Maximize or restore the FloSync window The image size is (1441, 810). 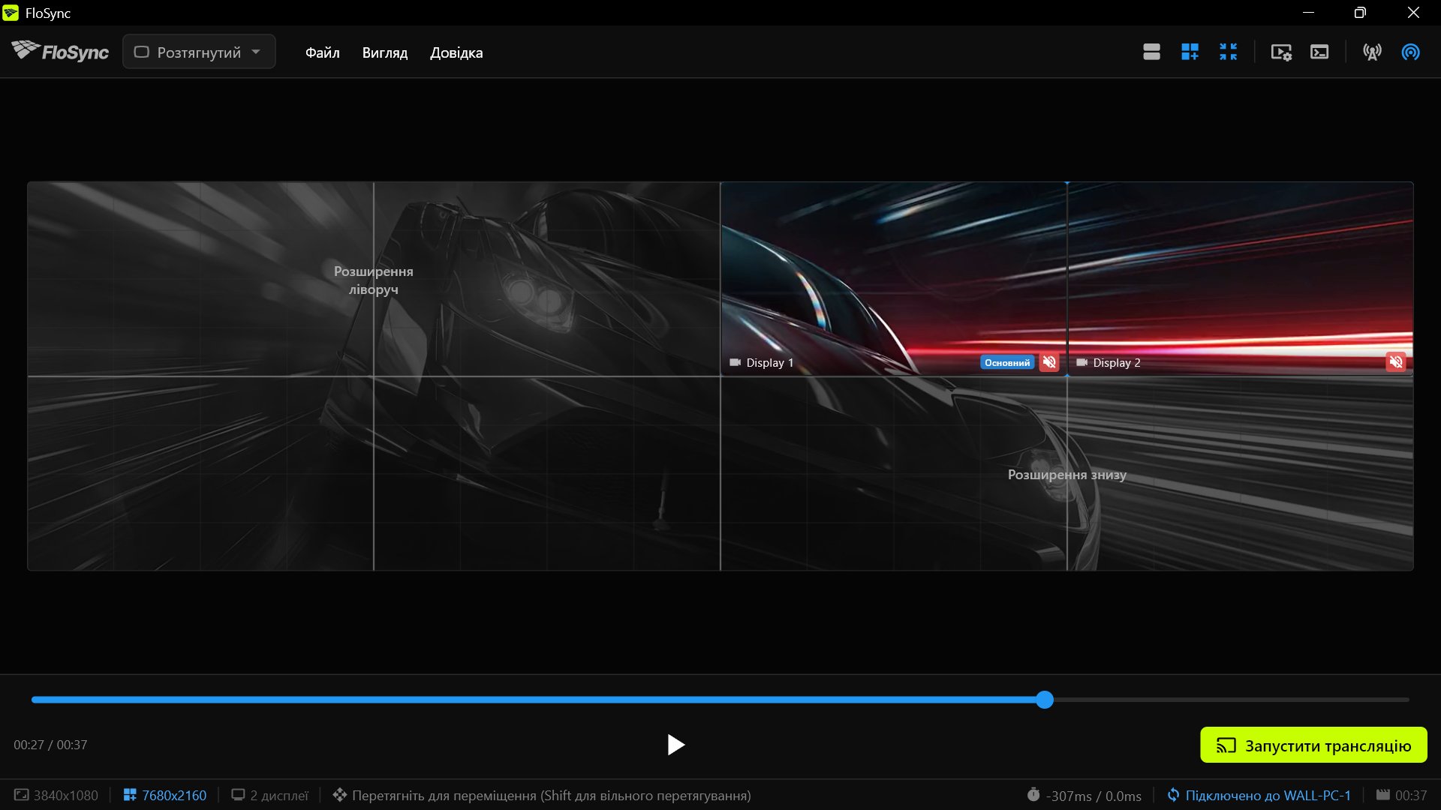(x=1360, y=13)
